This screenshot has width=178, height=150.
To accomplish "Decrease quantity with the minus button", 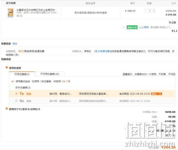I will [x=146, y=11].
